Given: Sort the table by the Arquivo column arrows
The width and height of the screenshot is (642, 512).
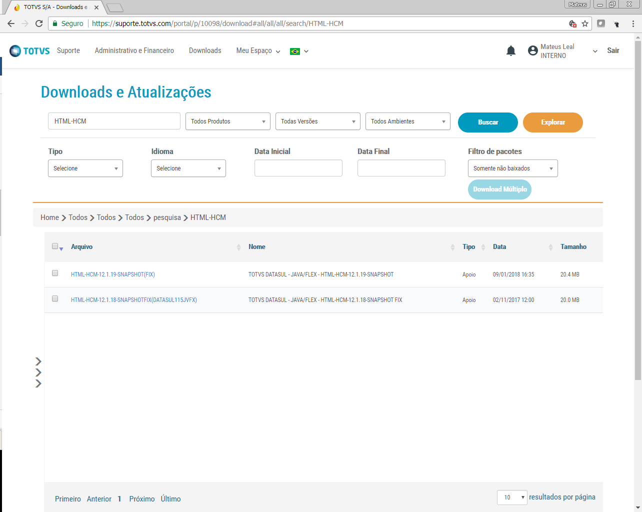Looking at the screenshot, I should pyautogui.click(x=238, y=247).
